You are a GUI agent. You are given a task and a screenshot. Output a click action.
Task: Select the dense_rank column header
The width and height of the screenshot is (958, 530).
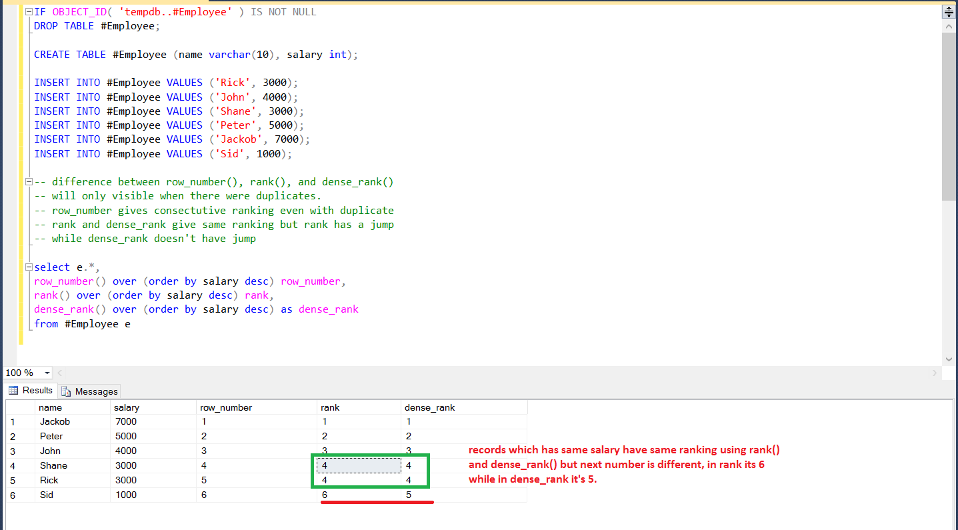click(x=465, y=407)
